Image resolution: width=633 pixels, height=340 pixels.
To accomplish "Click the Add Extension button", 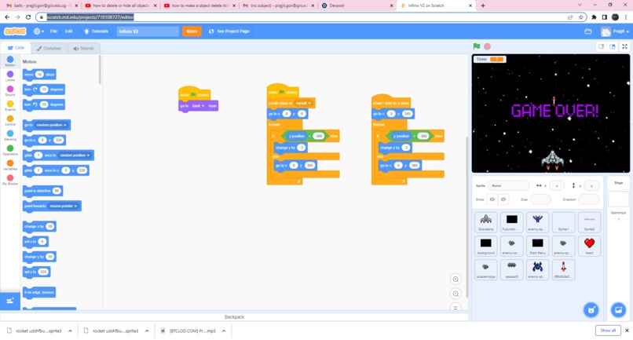I will coord(10,301).
